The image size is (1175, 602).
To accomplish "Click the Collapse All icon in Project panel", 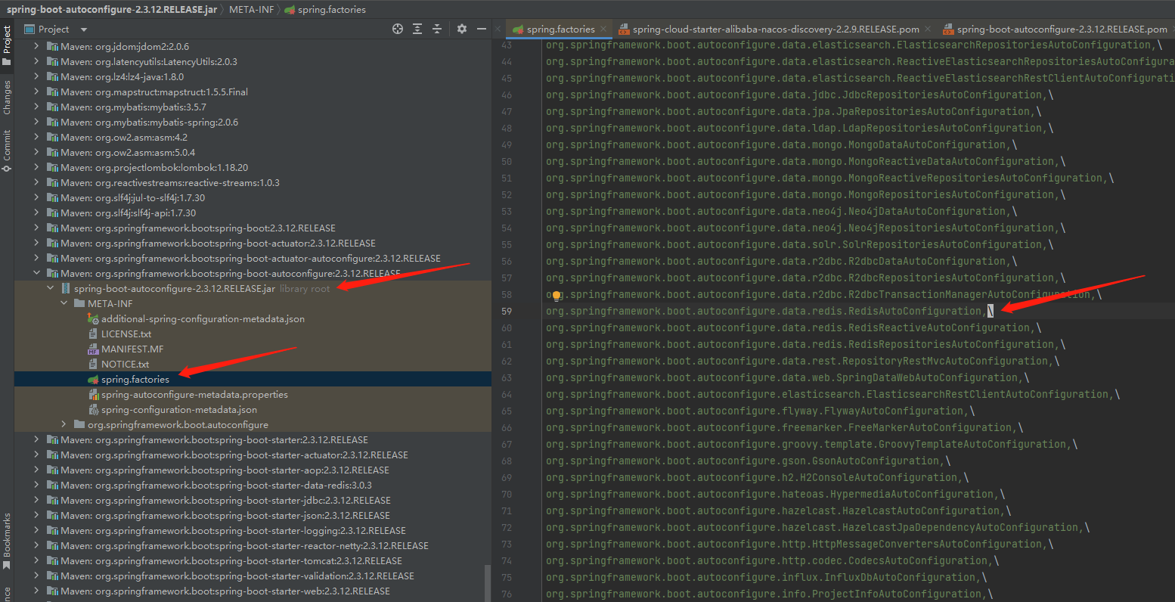I will coord(437,29).
